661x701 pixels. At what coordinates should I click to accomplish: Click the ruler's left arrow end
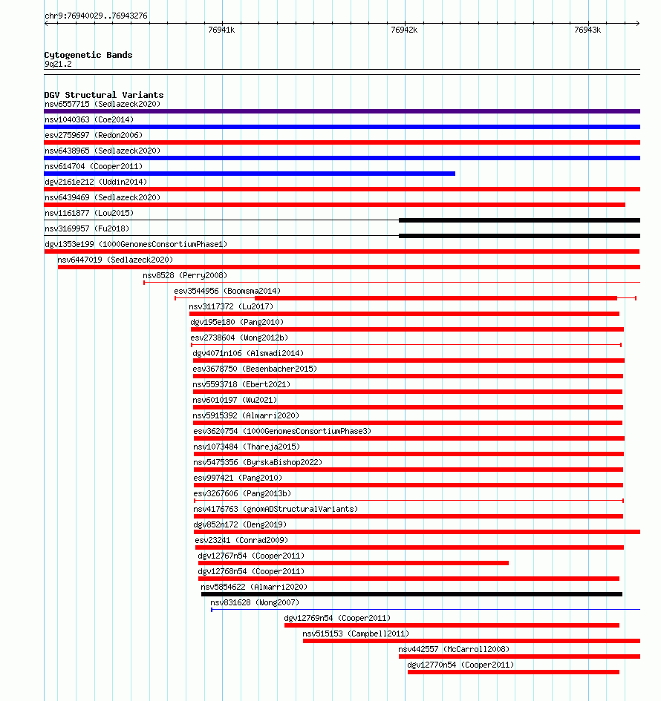(x=47, y=23)
